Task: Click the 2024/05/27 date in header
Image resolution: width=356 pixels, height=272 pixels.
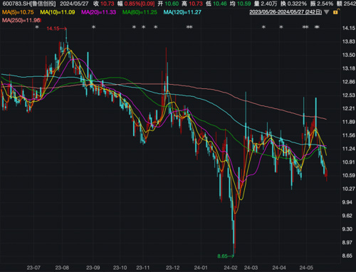Action: click(x=74, y=4)
